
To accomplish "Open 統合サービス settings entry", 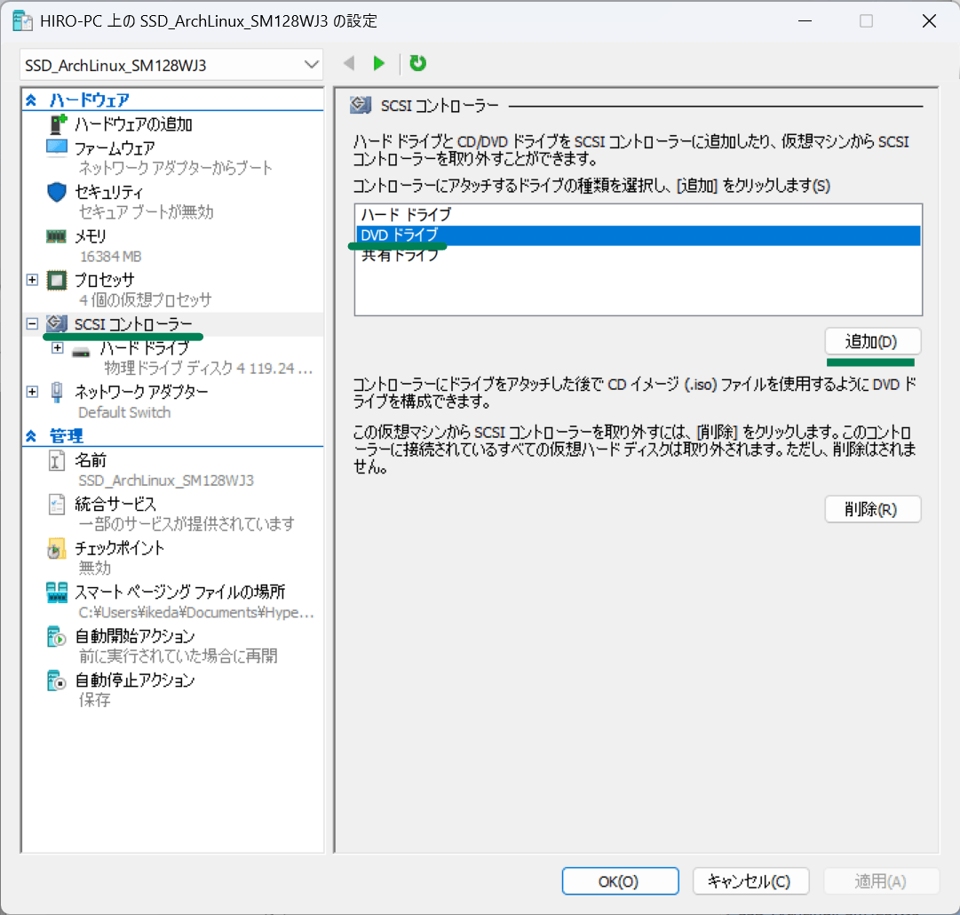I will (115, 504).
